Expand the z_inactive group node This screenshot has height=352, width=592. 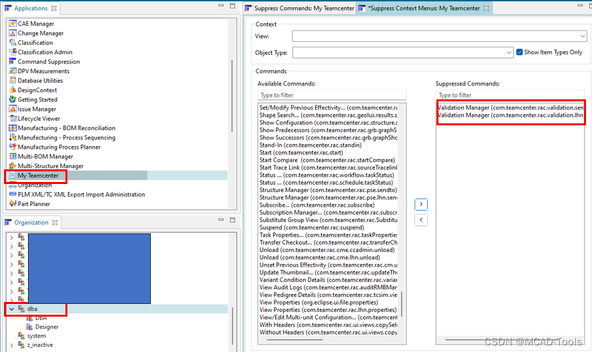click(x=11, y=345)
